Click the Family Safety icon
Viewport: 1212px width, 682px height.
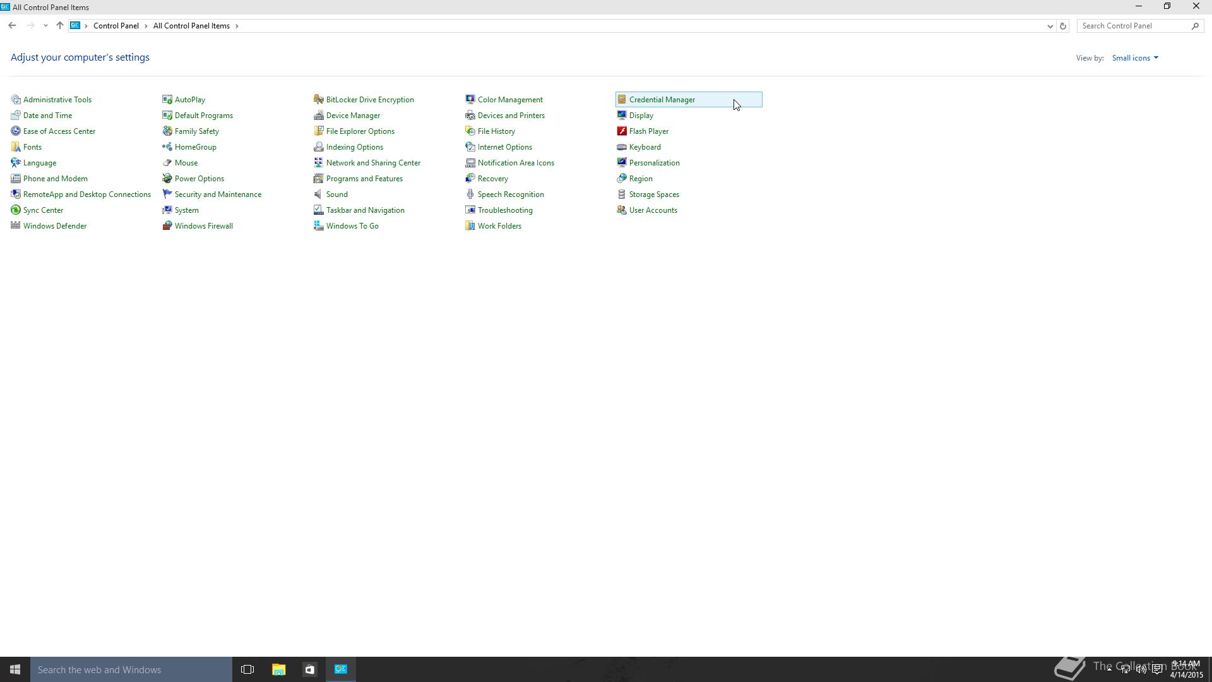point(167,131)
